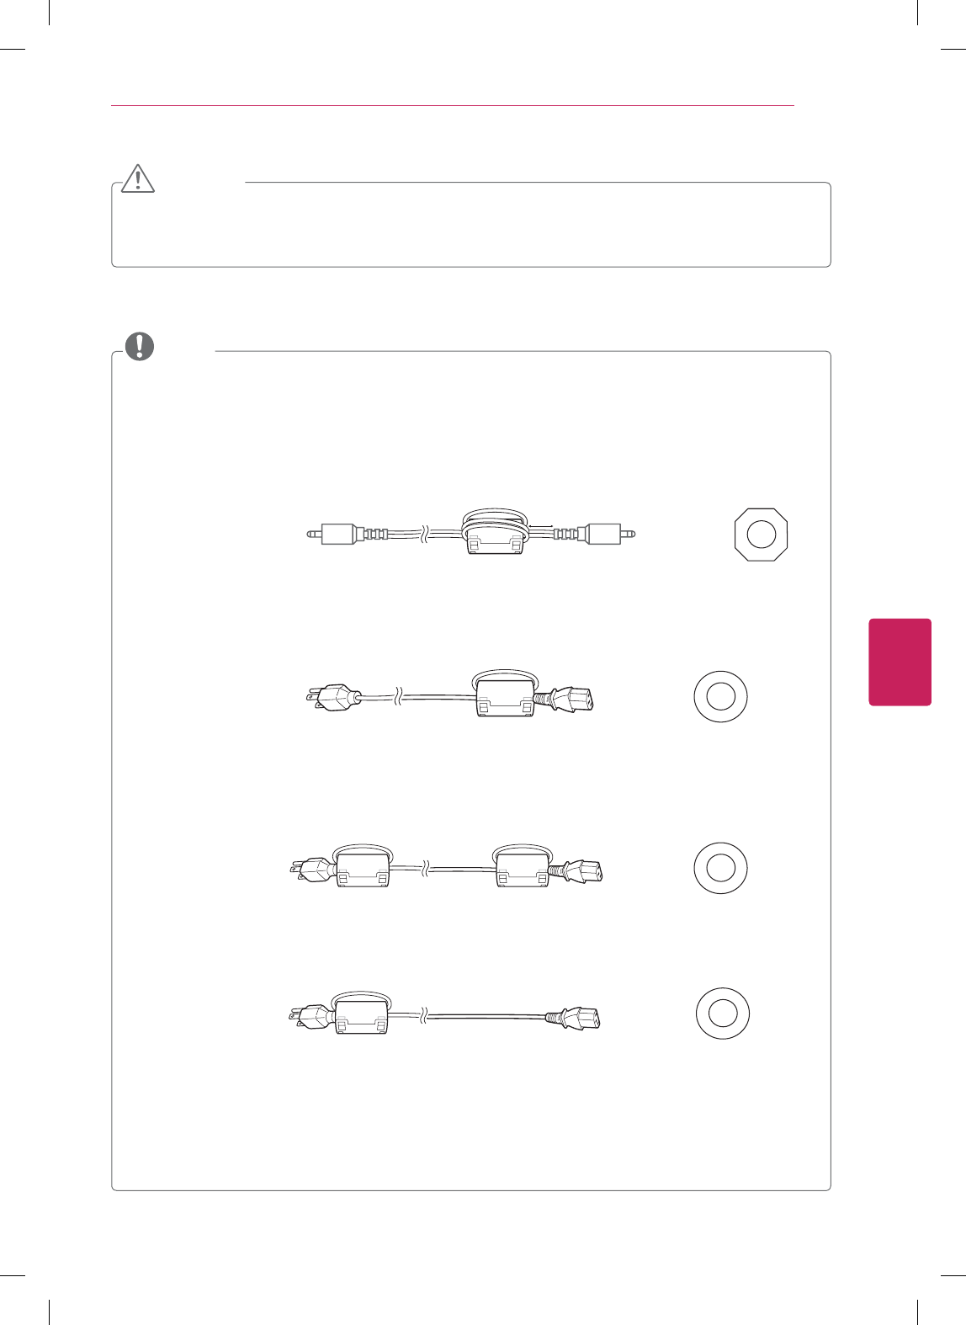Select the magenta section tab on right edge
This screenshot has width=966, height=1325.
(x=900, y=662)
